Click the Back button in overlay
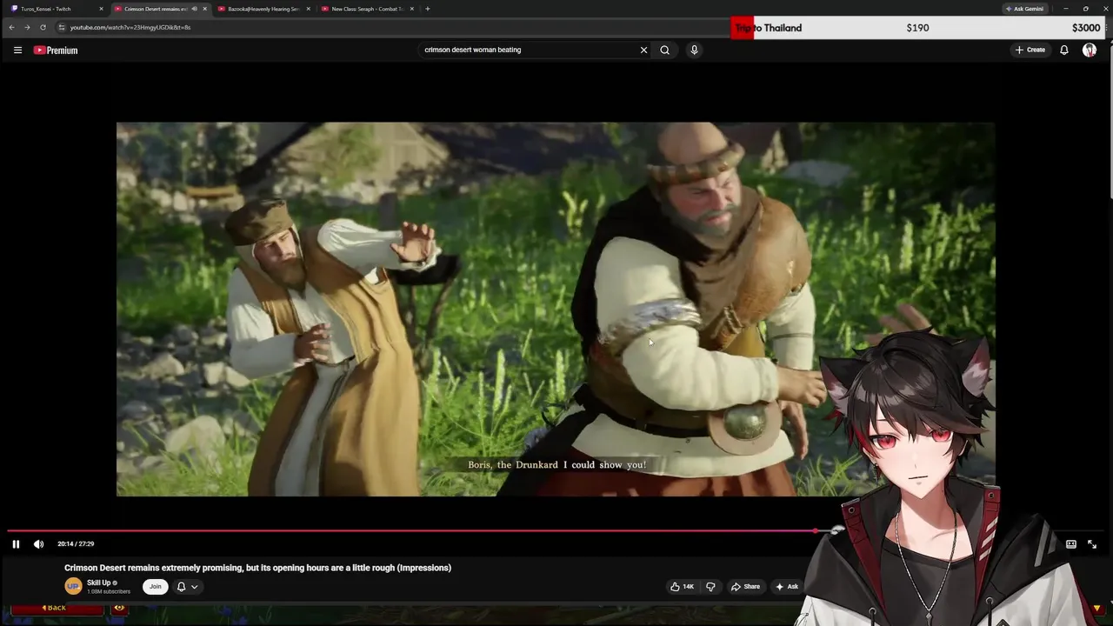1113x626 pixels. (x=57, y=608)
